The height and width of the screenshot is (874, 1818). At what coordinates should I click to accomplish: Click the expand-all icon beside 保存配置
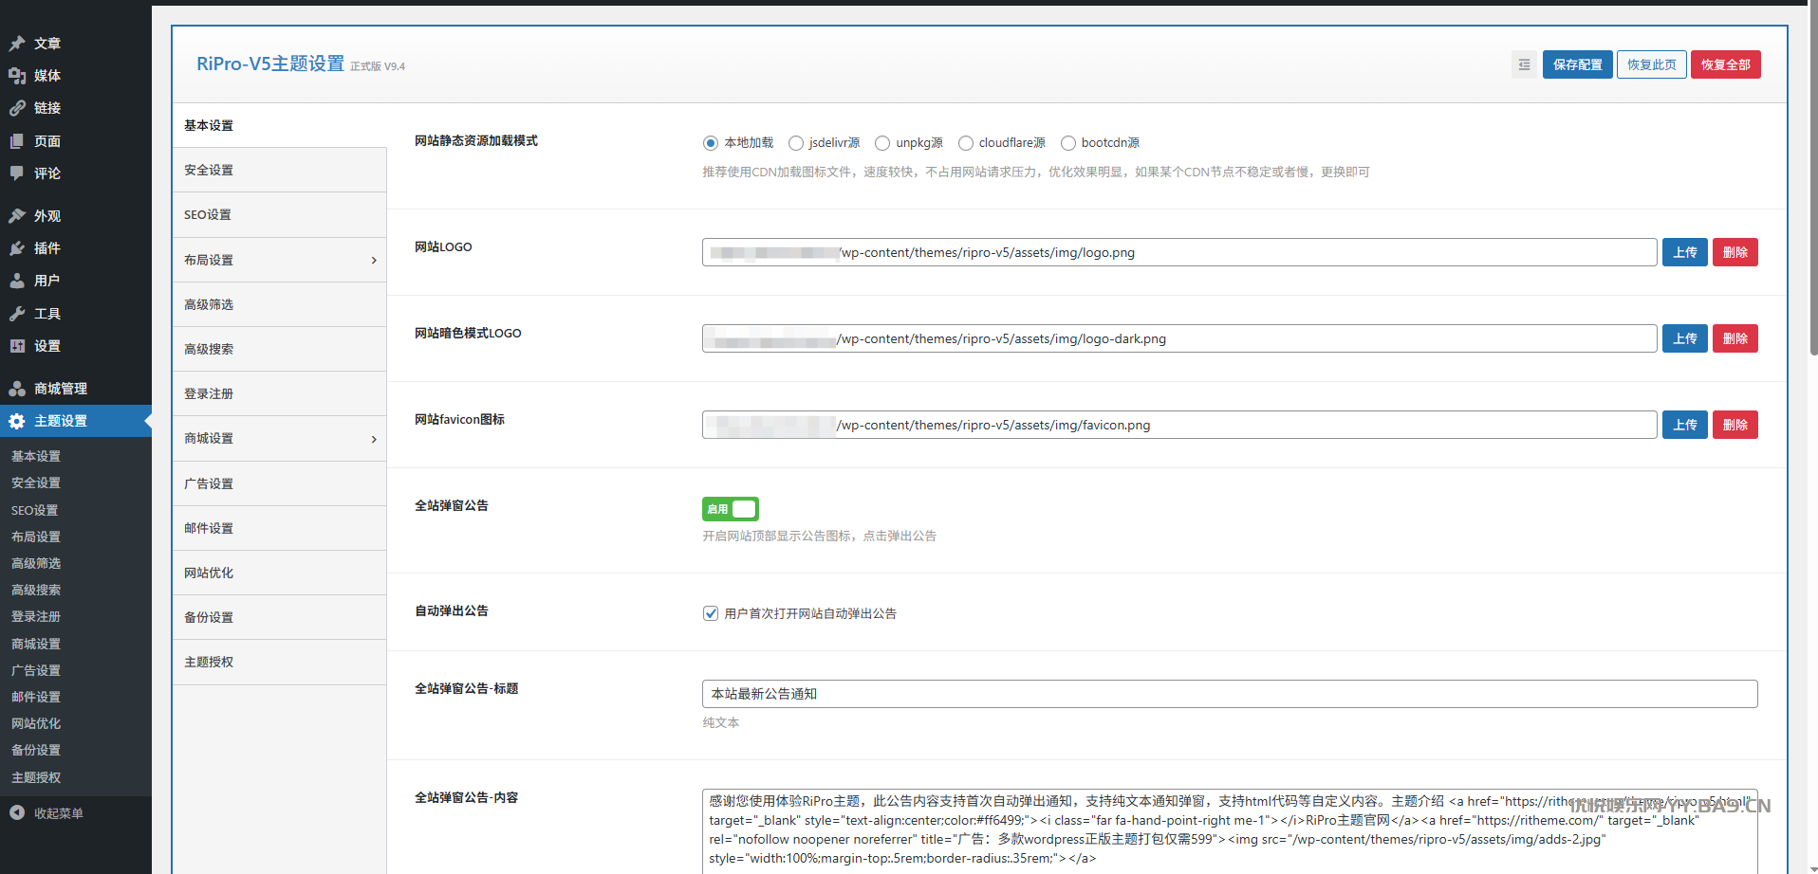[x=1524, y=64]
